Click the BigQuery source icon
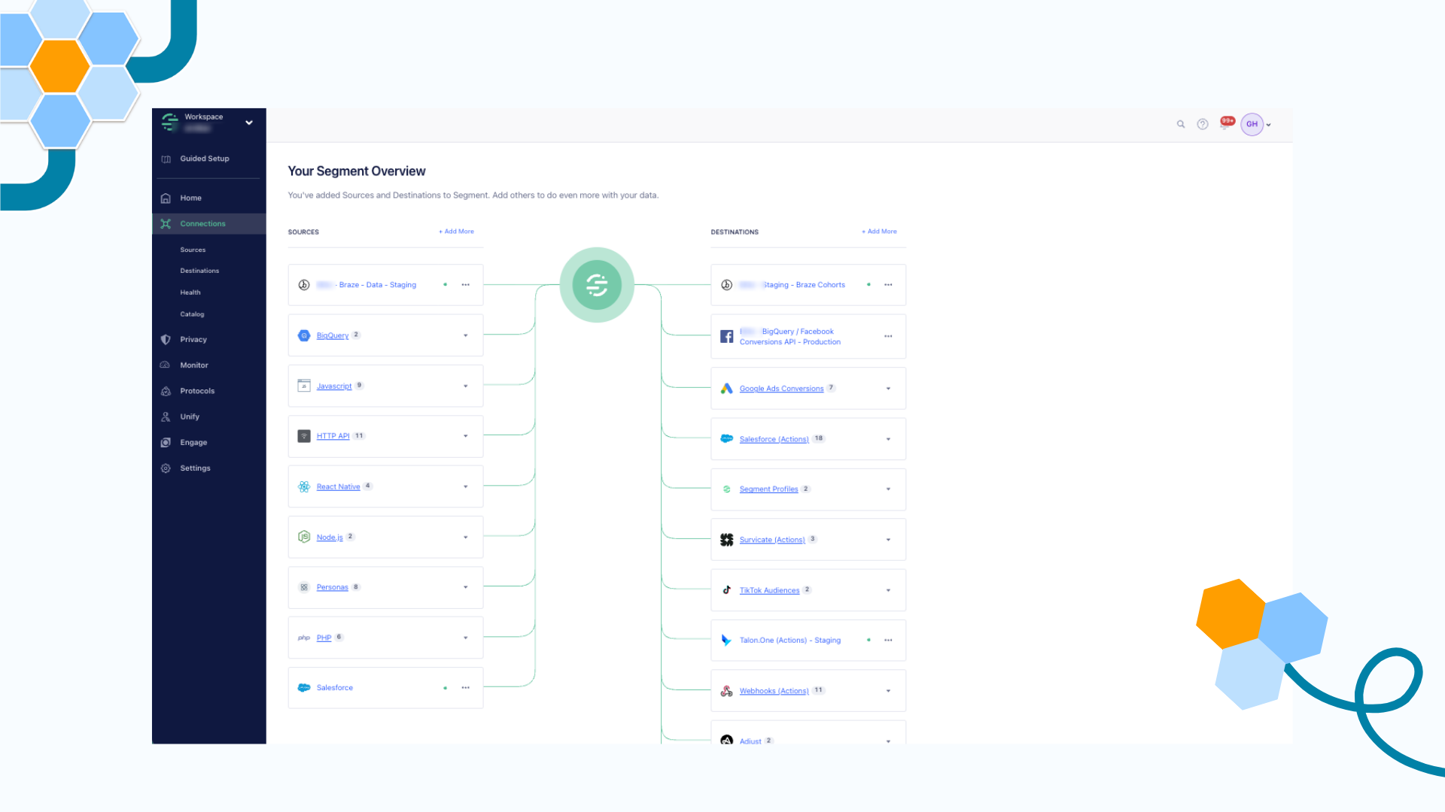The image size is (1445, 812). point(304,335)
